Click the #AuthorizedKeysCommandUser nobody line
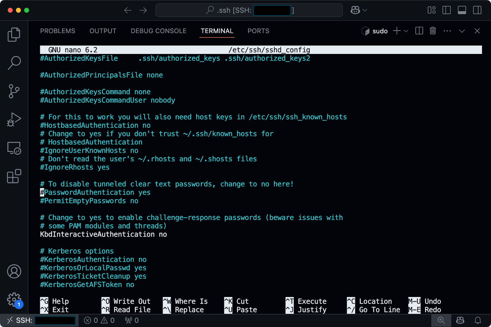The height and width of the screenshot is (327, 491). (x=108, y=100)
